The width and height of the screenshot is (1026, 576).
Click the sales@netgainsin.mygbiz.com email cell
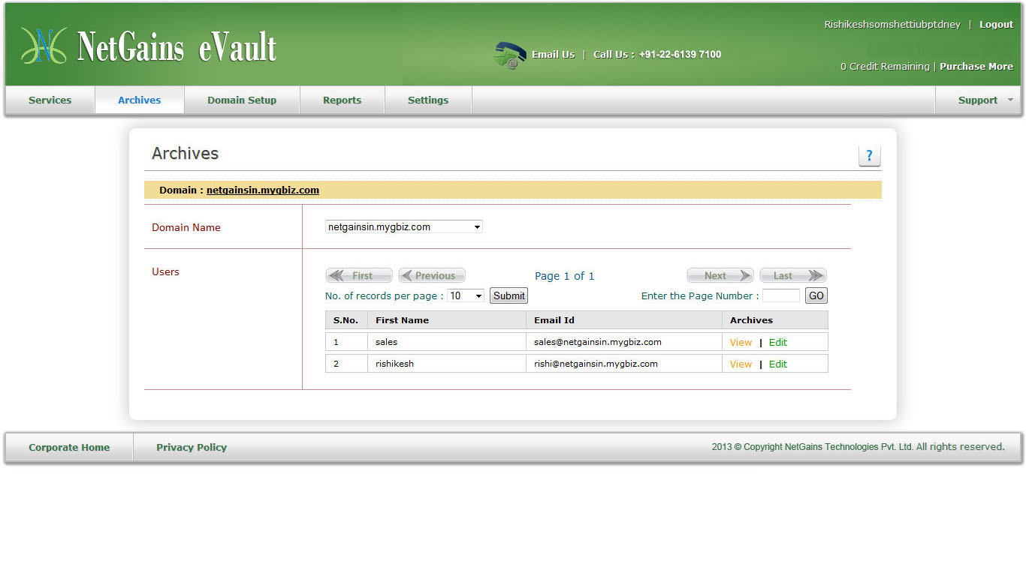click(624, 342)
